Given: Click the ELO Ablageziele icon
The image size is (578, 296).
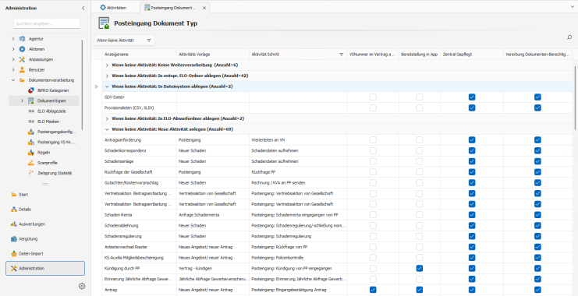Looking at the screenshot, I should point(31,111).
